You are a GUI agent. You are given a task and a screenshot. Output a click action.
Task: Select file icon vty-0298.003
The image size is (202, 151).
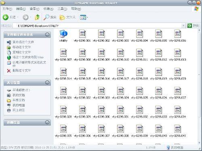(x=120, y=34)
